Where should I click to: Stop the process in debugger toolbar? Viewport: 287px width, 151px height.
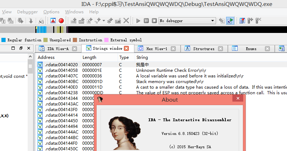(154, 21)
